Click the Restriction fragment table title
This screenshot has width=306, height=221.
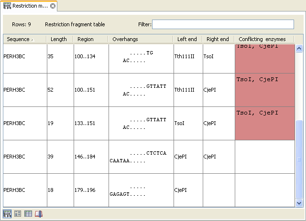[75, 24]
